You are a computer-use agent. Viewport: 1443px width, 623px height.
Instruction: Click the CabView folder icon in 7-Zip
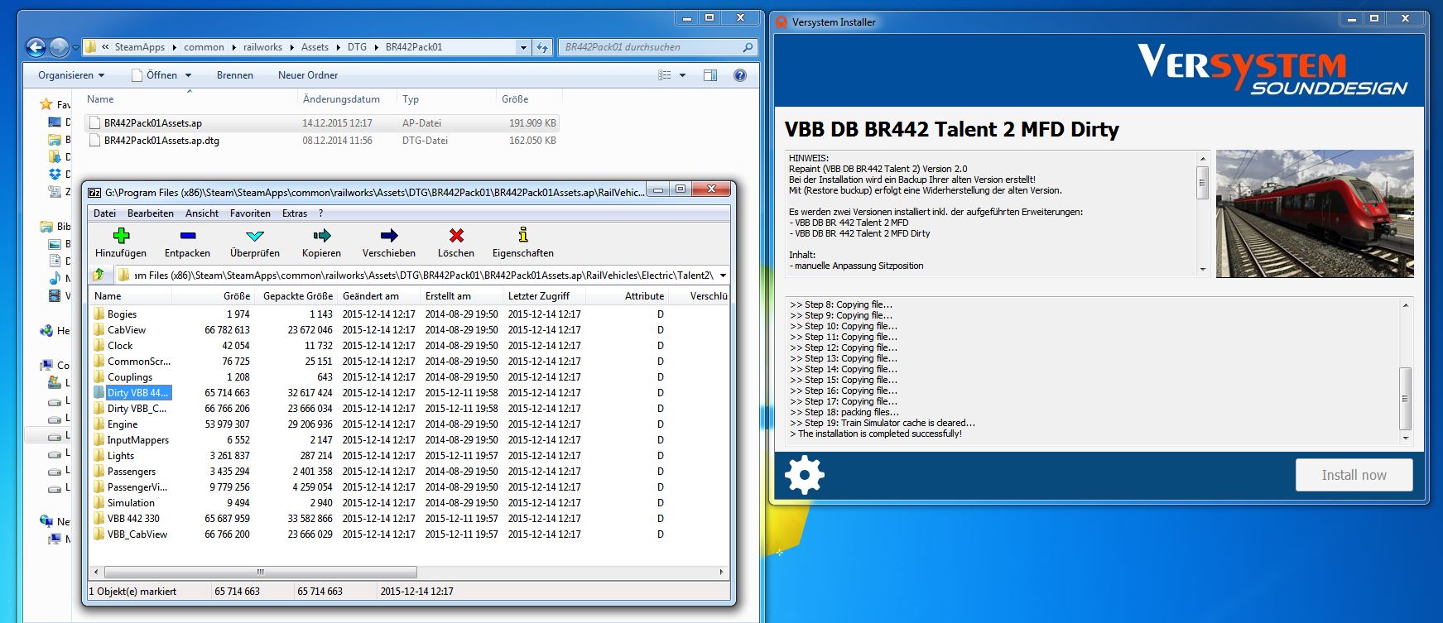tap(99, 330)
